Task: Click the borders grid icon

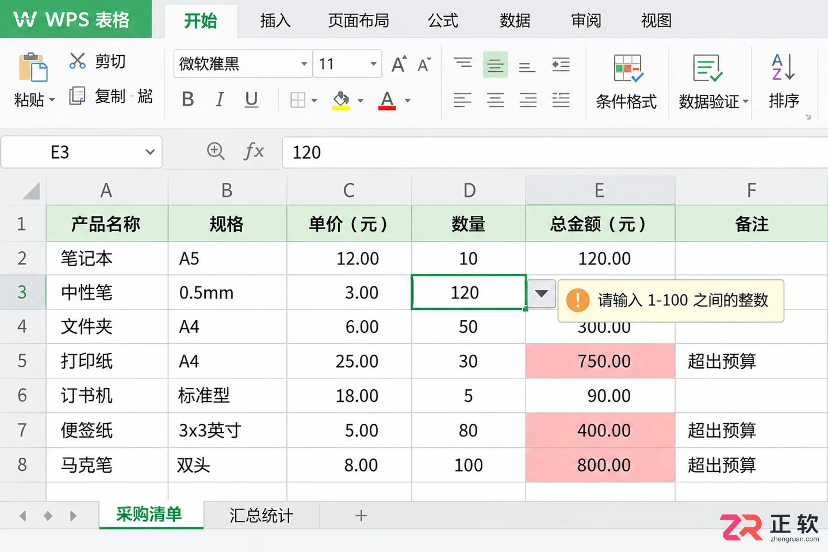Action: tap(298, 100)
